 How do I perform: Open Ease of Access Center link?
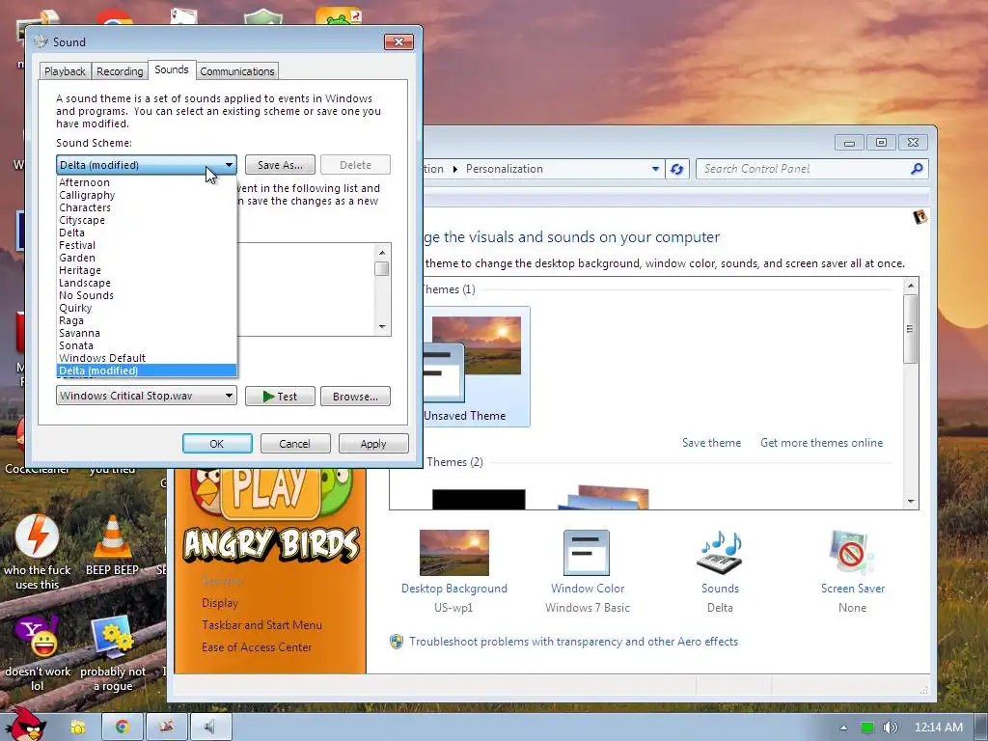(x=257, y=647)
